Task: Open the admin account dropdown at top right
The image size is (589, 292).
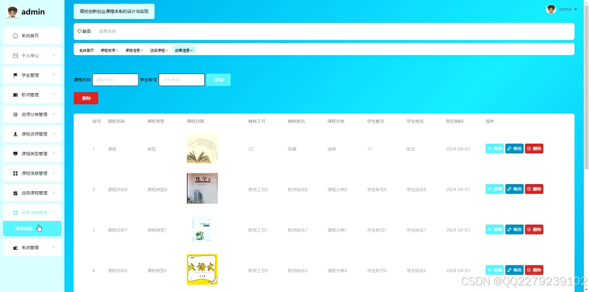Action: point(565,9)
